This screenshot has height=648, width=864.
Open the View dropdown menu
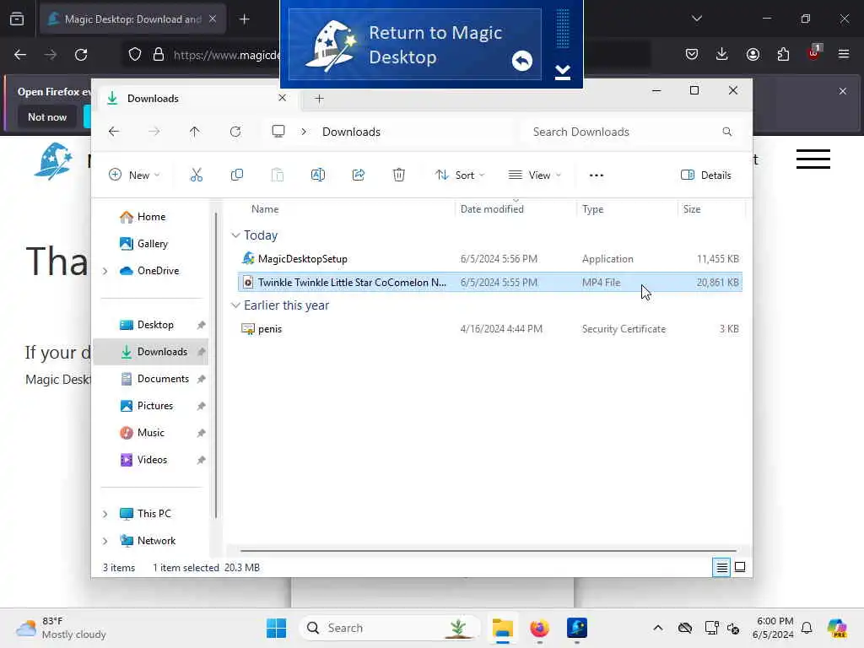[534, 175]
